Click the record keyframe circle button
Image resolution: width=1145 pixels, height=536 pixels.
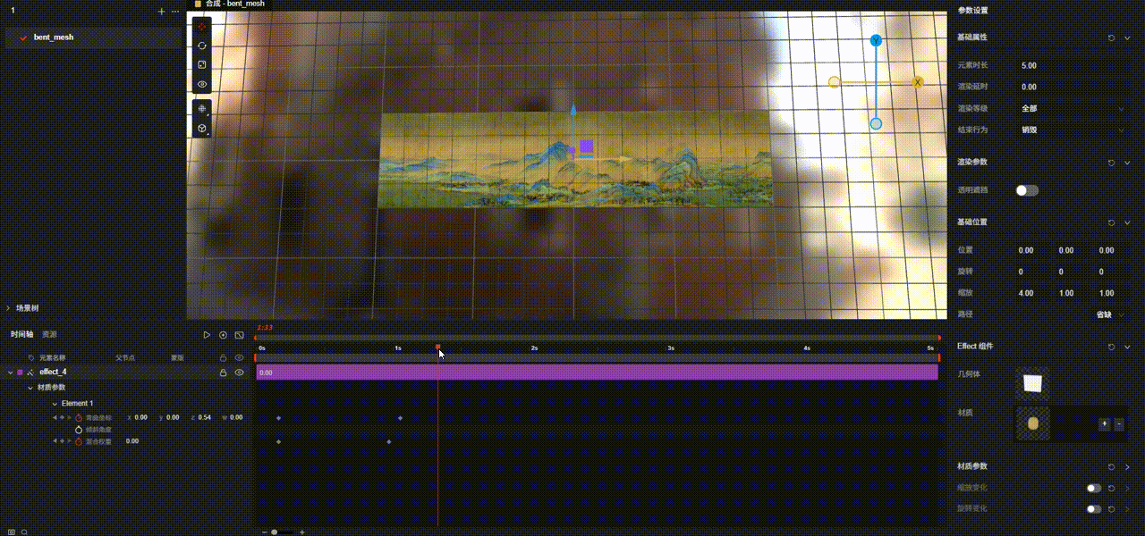click(224, 335)
